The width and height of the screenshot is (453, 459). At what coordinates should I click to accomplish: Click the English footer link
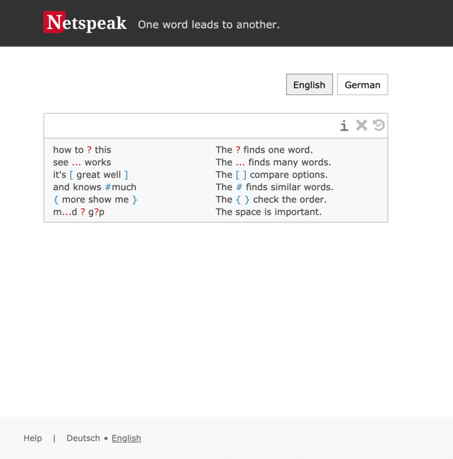(x=126, y=438)
